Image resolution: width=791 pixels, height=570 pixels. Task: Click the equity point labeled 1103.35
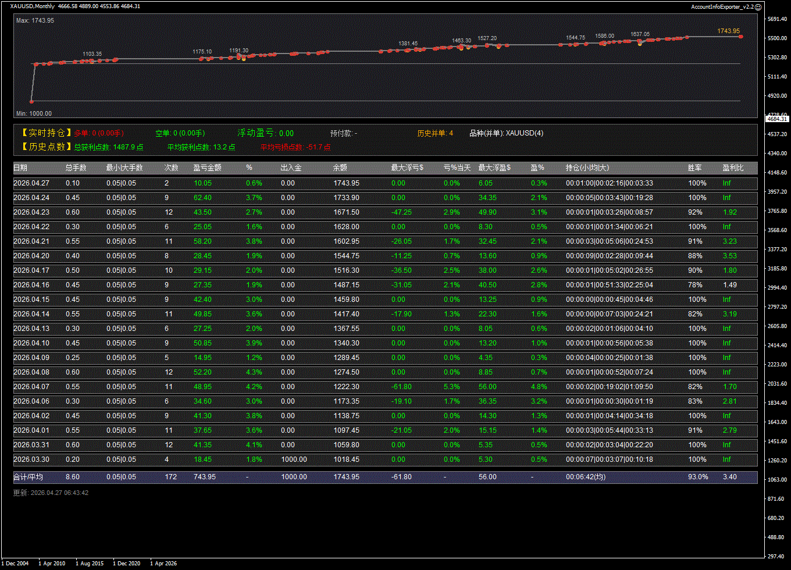pos(92,60)
